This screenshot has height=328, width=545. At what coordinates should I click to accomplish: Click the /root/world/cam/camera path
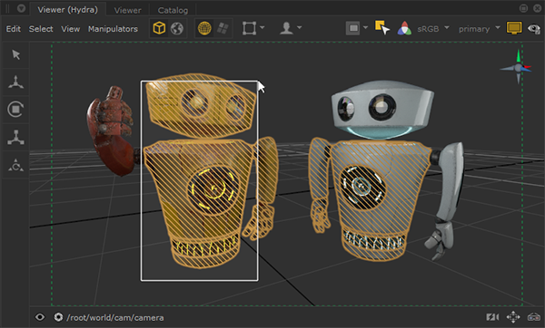pyautogui.click(x=115, y=318)
